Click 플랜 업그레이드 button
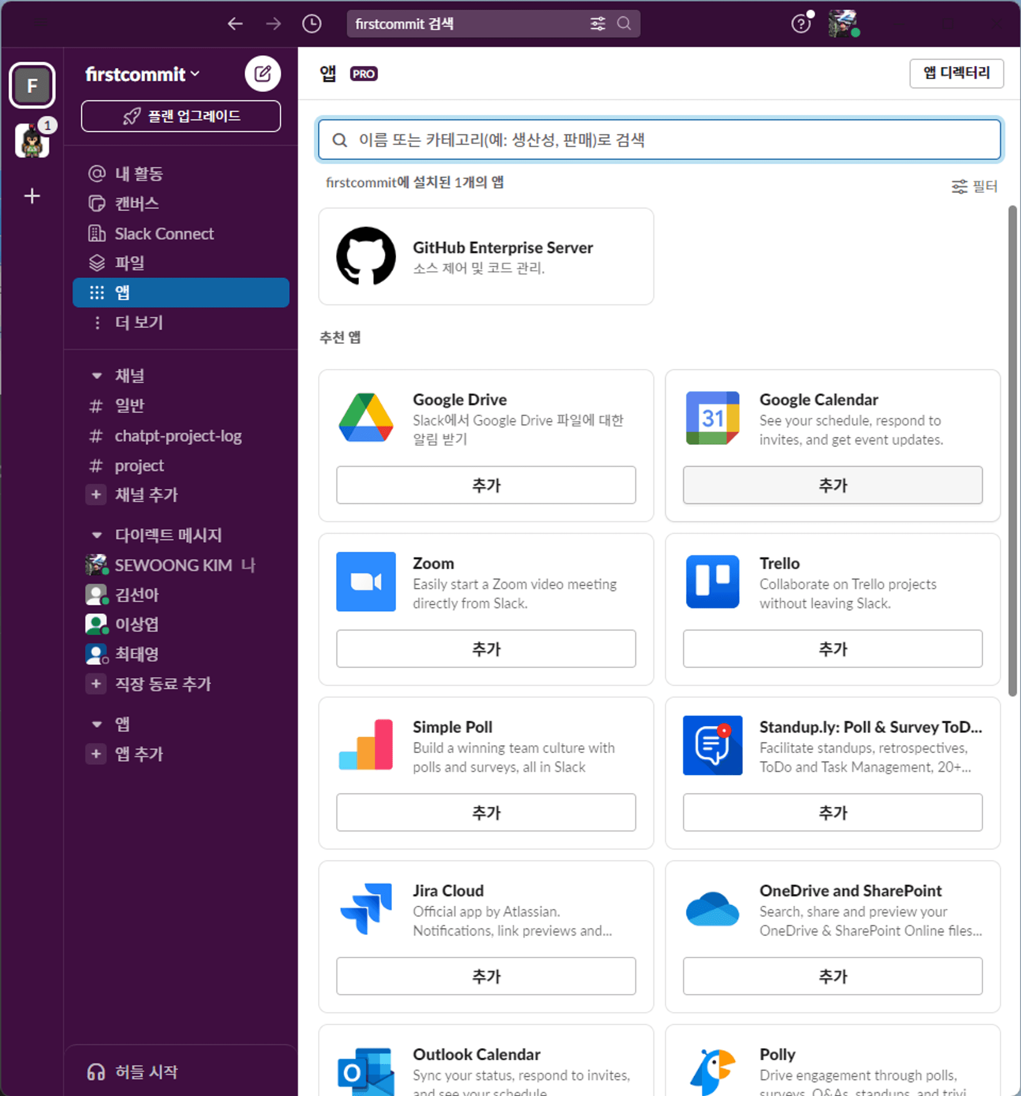The image size is (1021, 1096). 181,116
